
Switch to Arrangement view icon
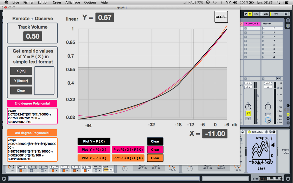pos(288,20)
